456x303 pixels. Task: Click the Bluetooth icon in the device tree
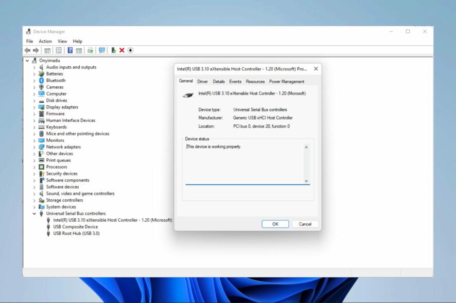point(41,81)
